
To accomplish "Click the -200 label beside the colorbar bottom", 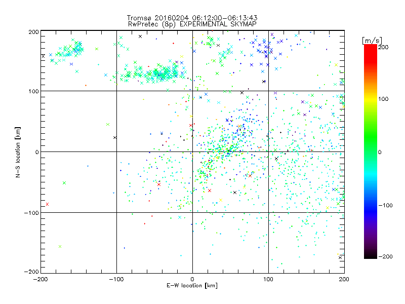I will coord(385,256).
